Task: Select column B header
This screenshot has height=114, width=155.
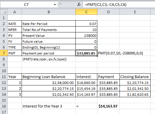Action: coord(49,12)
